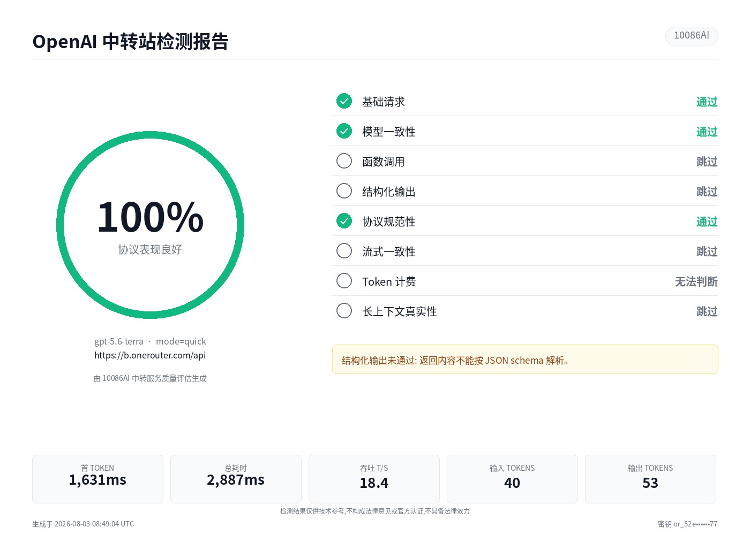Select the 协议规范性 row label
Image resolution: width=750 pixels, height=535 pixels.
point(389,221)
